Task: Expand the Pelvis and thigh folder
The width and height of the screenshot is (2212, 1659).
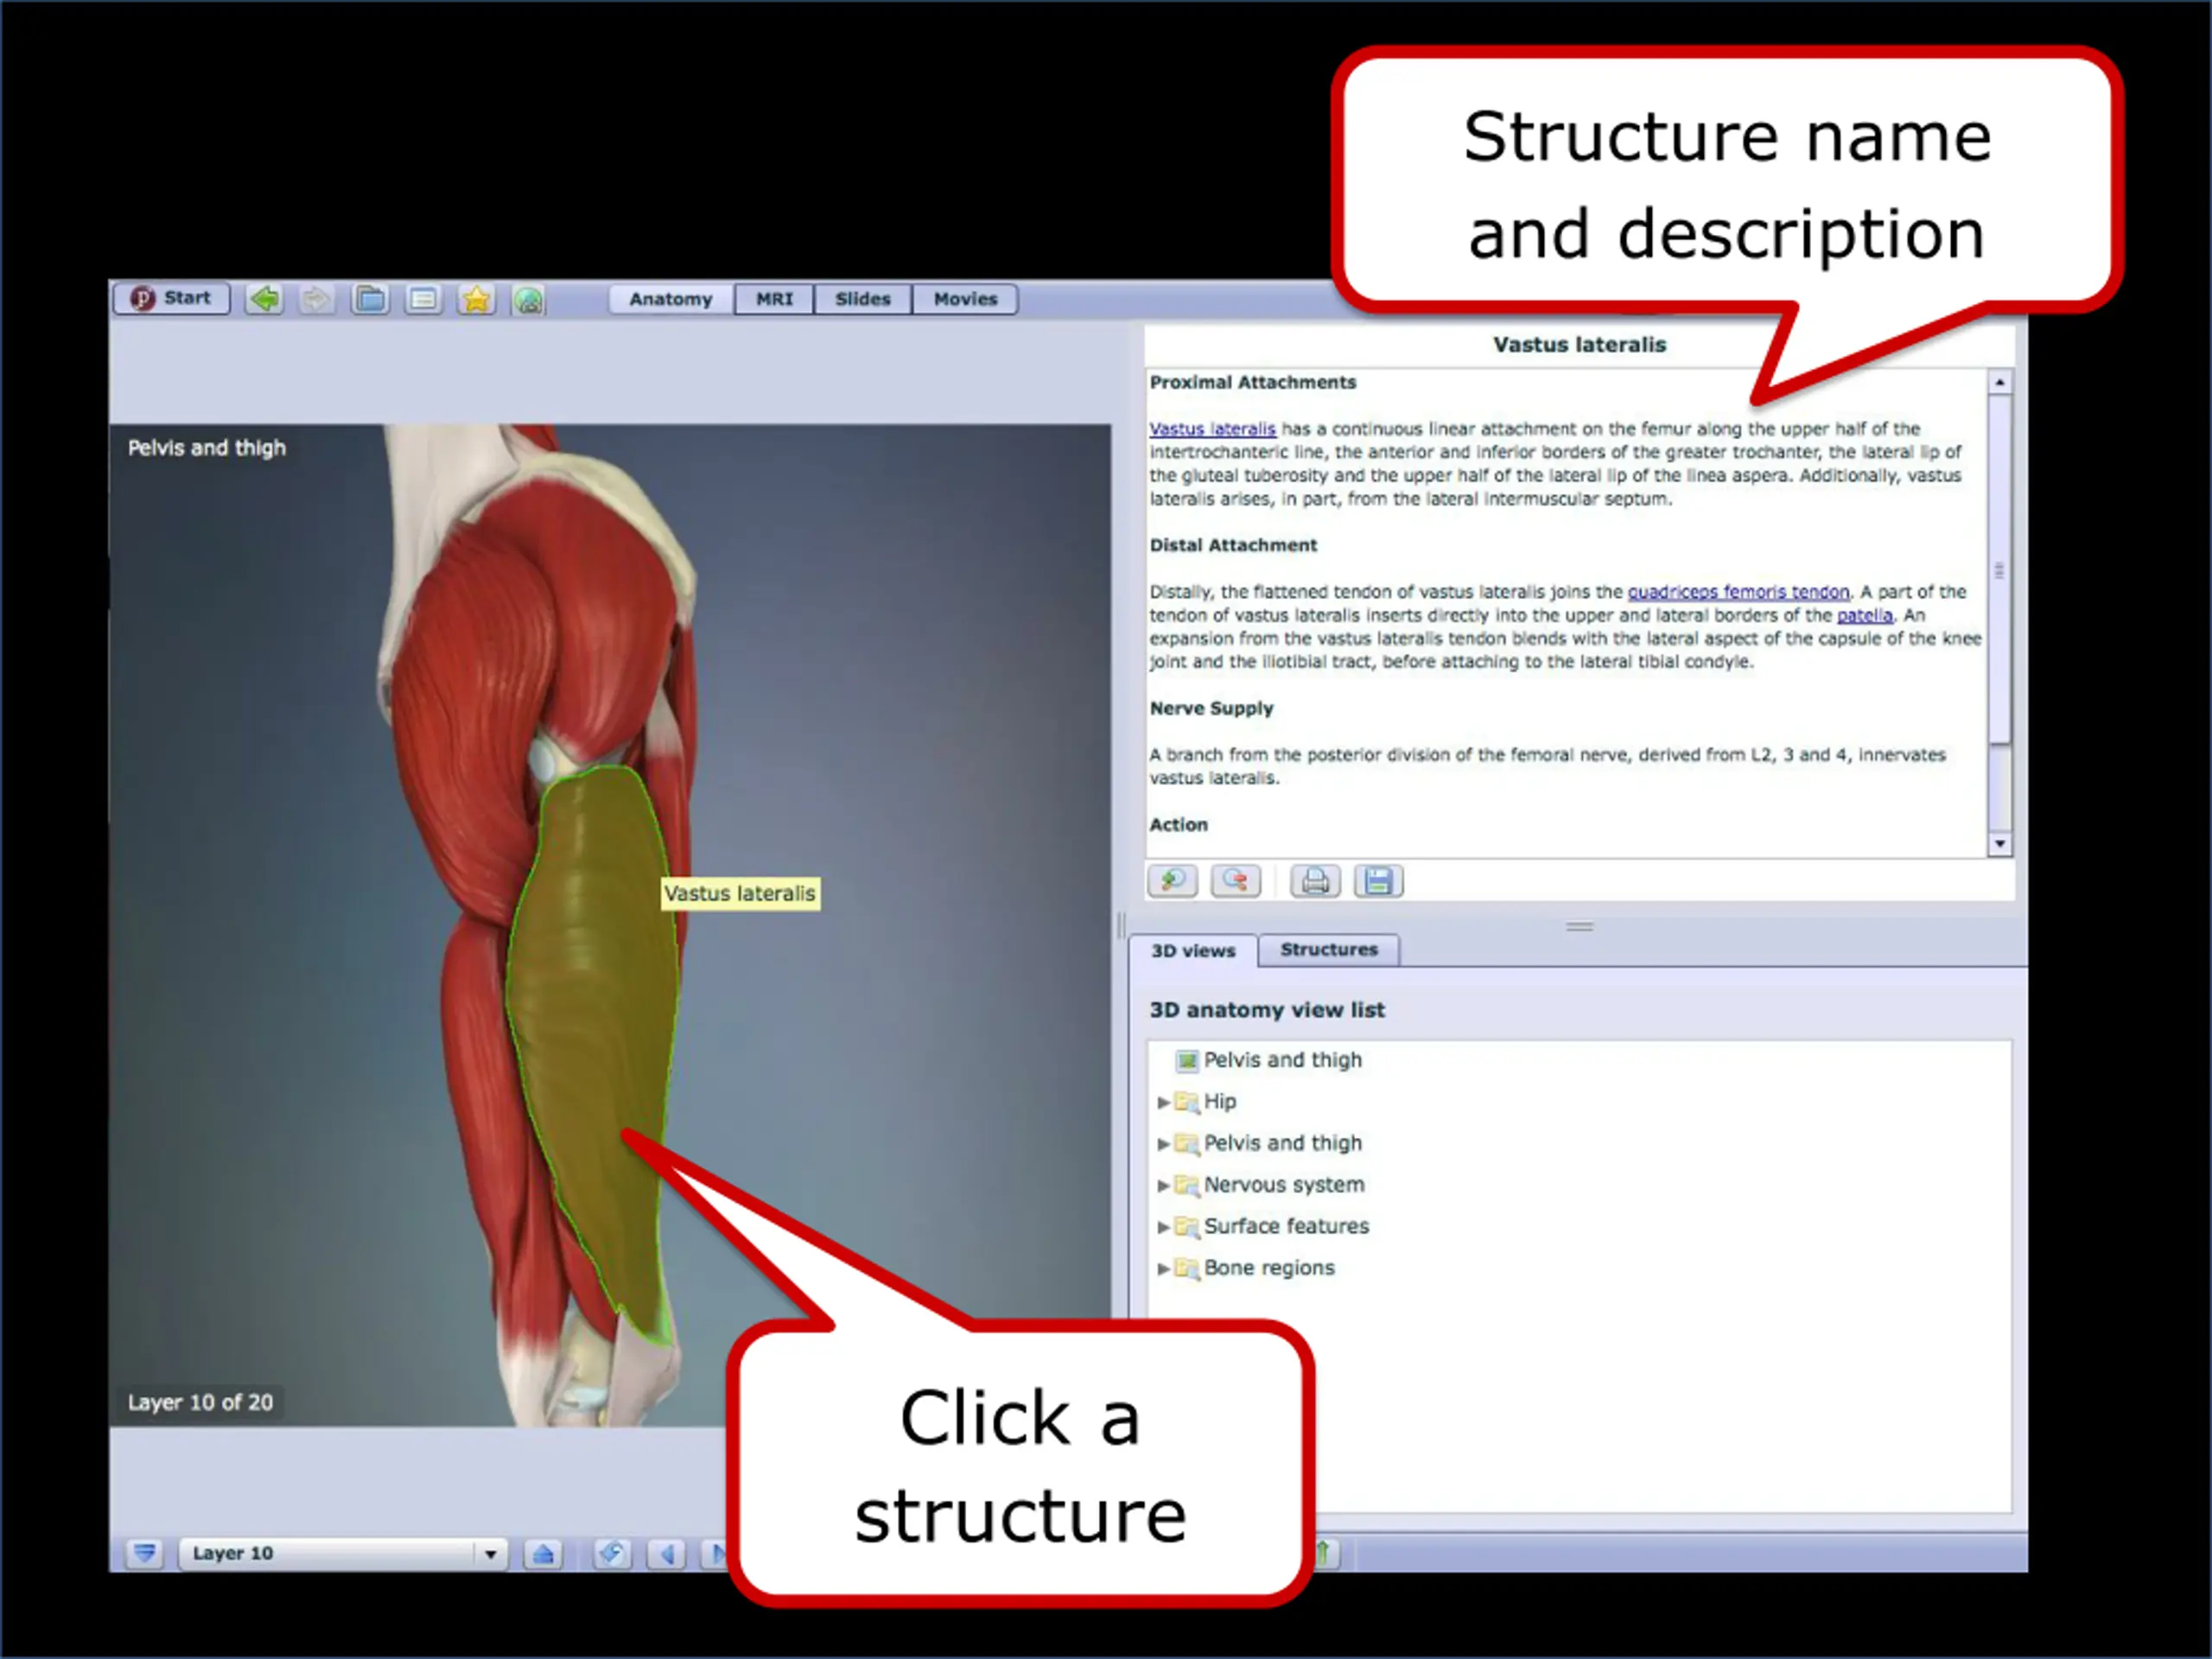Action: point(1163,1144)
